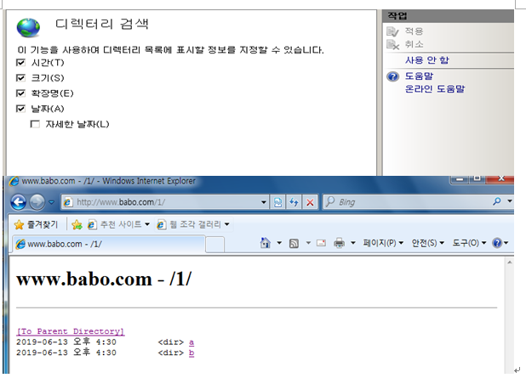Click the home icon in command bar
The width and height of the screenshot is (526, 378).
point(266,243)
